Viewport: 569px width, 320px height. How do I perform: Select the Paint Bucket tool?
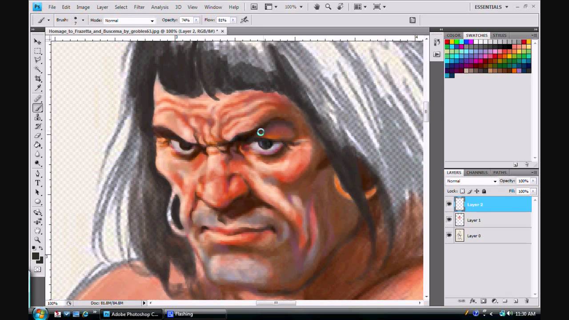38,145
